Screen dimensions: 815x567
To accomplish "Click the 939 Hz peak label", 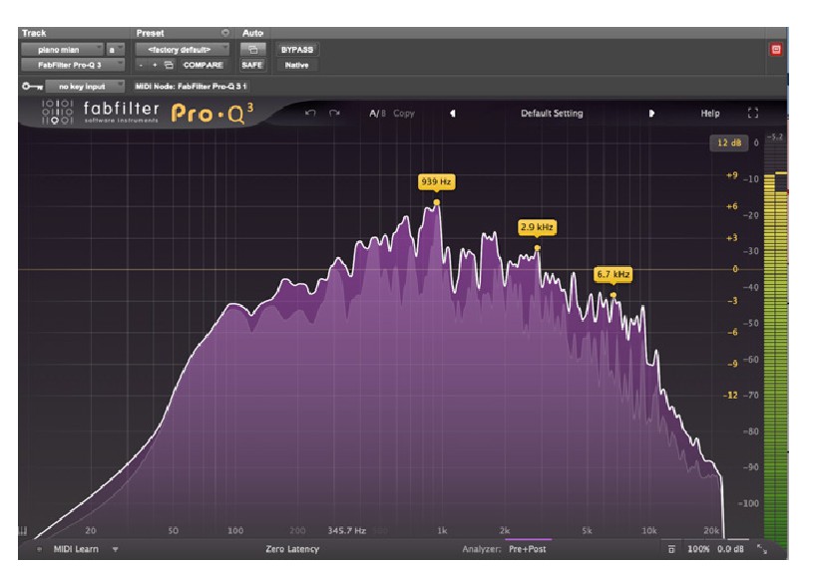I will tap(436, 181).
